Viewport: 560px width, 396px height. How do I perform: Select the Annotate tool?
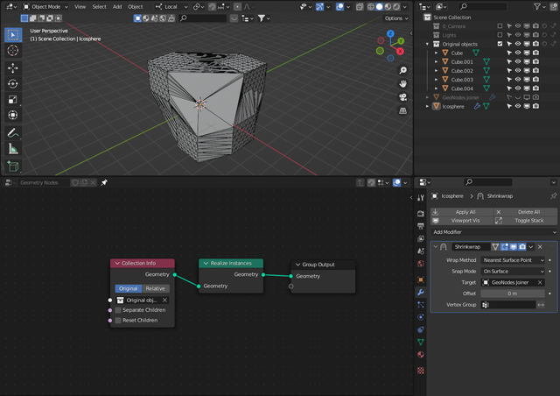tap(13, 132)
